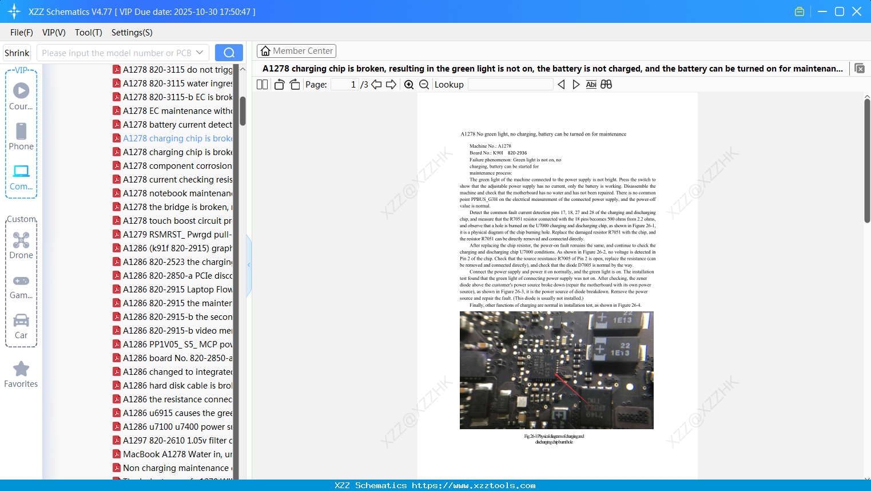Zoom out of the document

tap(424, 84)
